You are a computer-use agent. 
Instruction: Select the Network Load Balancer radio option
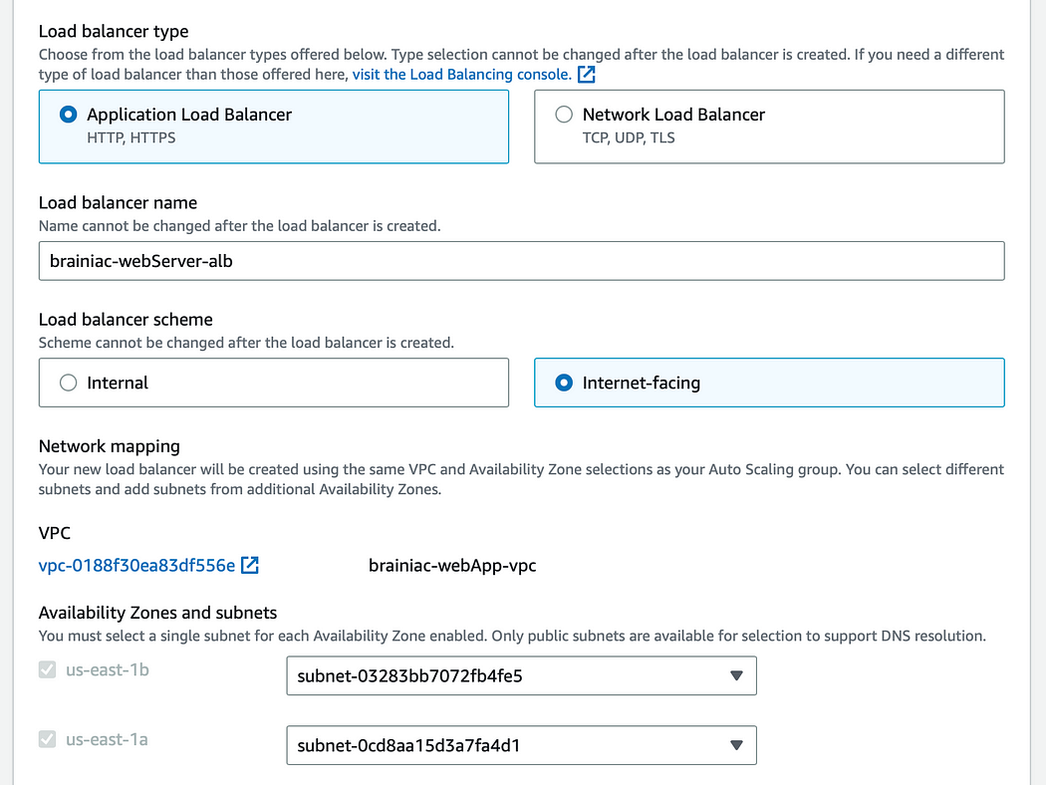(x=564, y=114)
